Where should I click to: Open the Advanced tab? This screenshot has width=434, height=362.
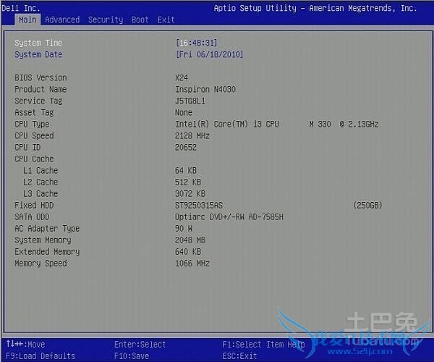pos(62,20)
